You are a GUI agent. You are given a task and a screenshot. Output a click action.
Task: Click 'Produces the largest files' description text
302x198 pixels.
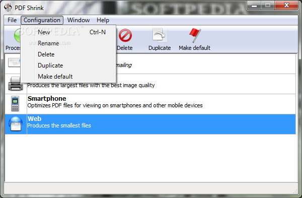[x=91, y=86]
